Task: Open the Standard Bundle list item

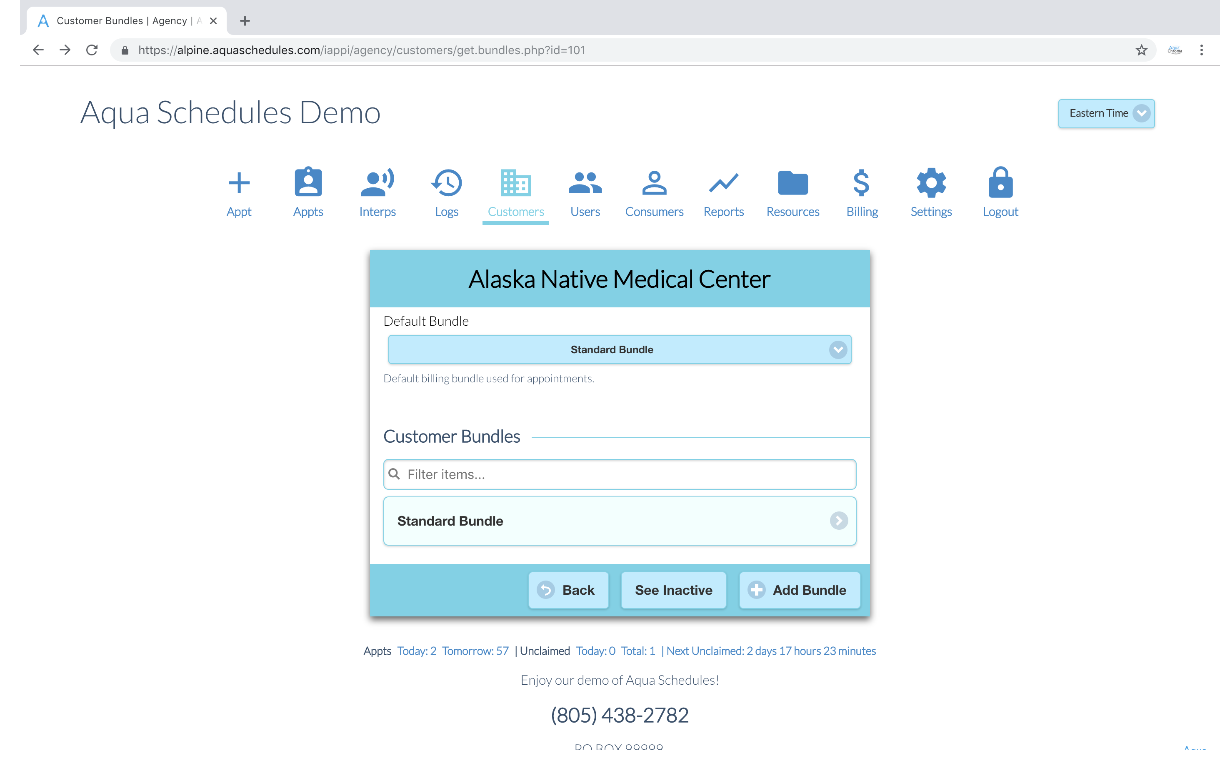Action: [620, 521]
